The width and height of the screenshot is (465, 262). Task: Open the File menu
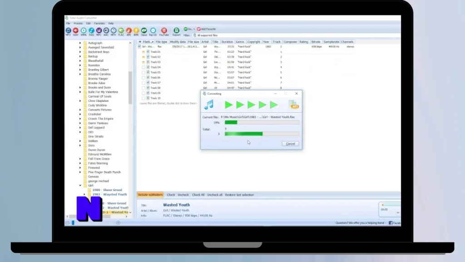pos(68,24)
